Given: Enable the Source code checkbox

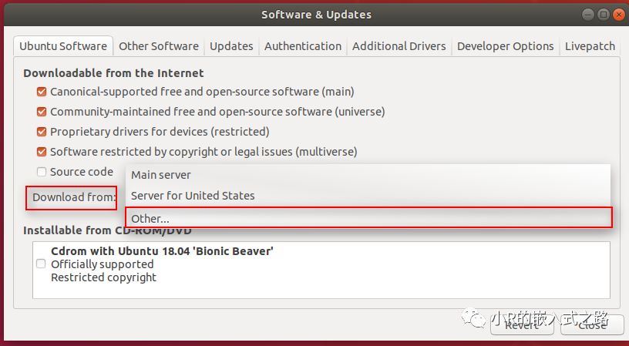Looking at the screenshot, I should click(42, 172).
